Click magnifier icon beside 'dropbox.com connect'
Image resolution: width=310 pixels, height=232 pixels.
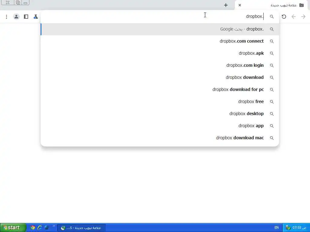pos(272,41)
